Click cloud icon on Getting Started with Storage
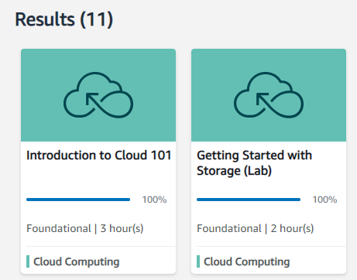Viewport: 357px width, 280px height. pyautogui.click(x=269, y=95)
